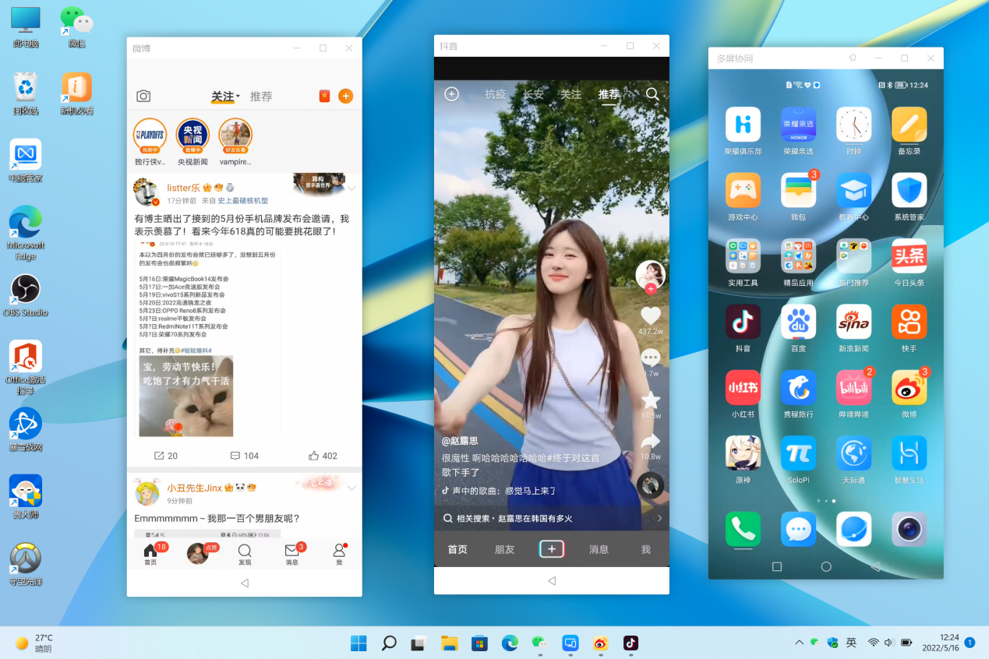Launch 抖音 app on phone home screen
This screenshot has height=659, width=989.
pos(743,322)
